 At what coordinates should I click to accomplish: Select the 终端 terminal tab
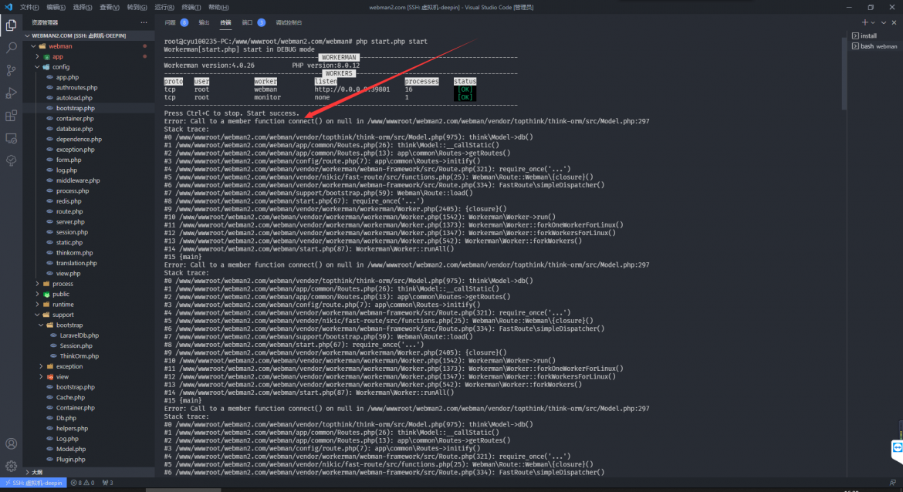225,22
